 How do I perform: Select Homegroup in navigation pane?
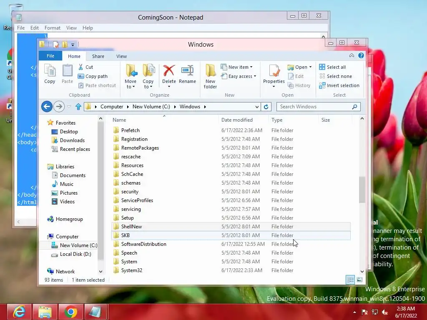(x=69, y=219)
